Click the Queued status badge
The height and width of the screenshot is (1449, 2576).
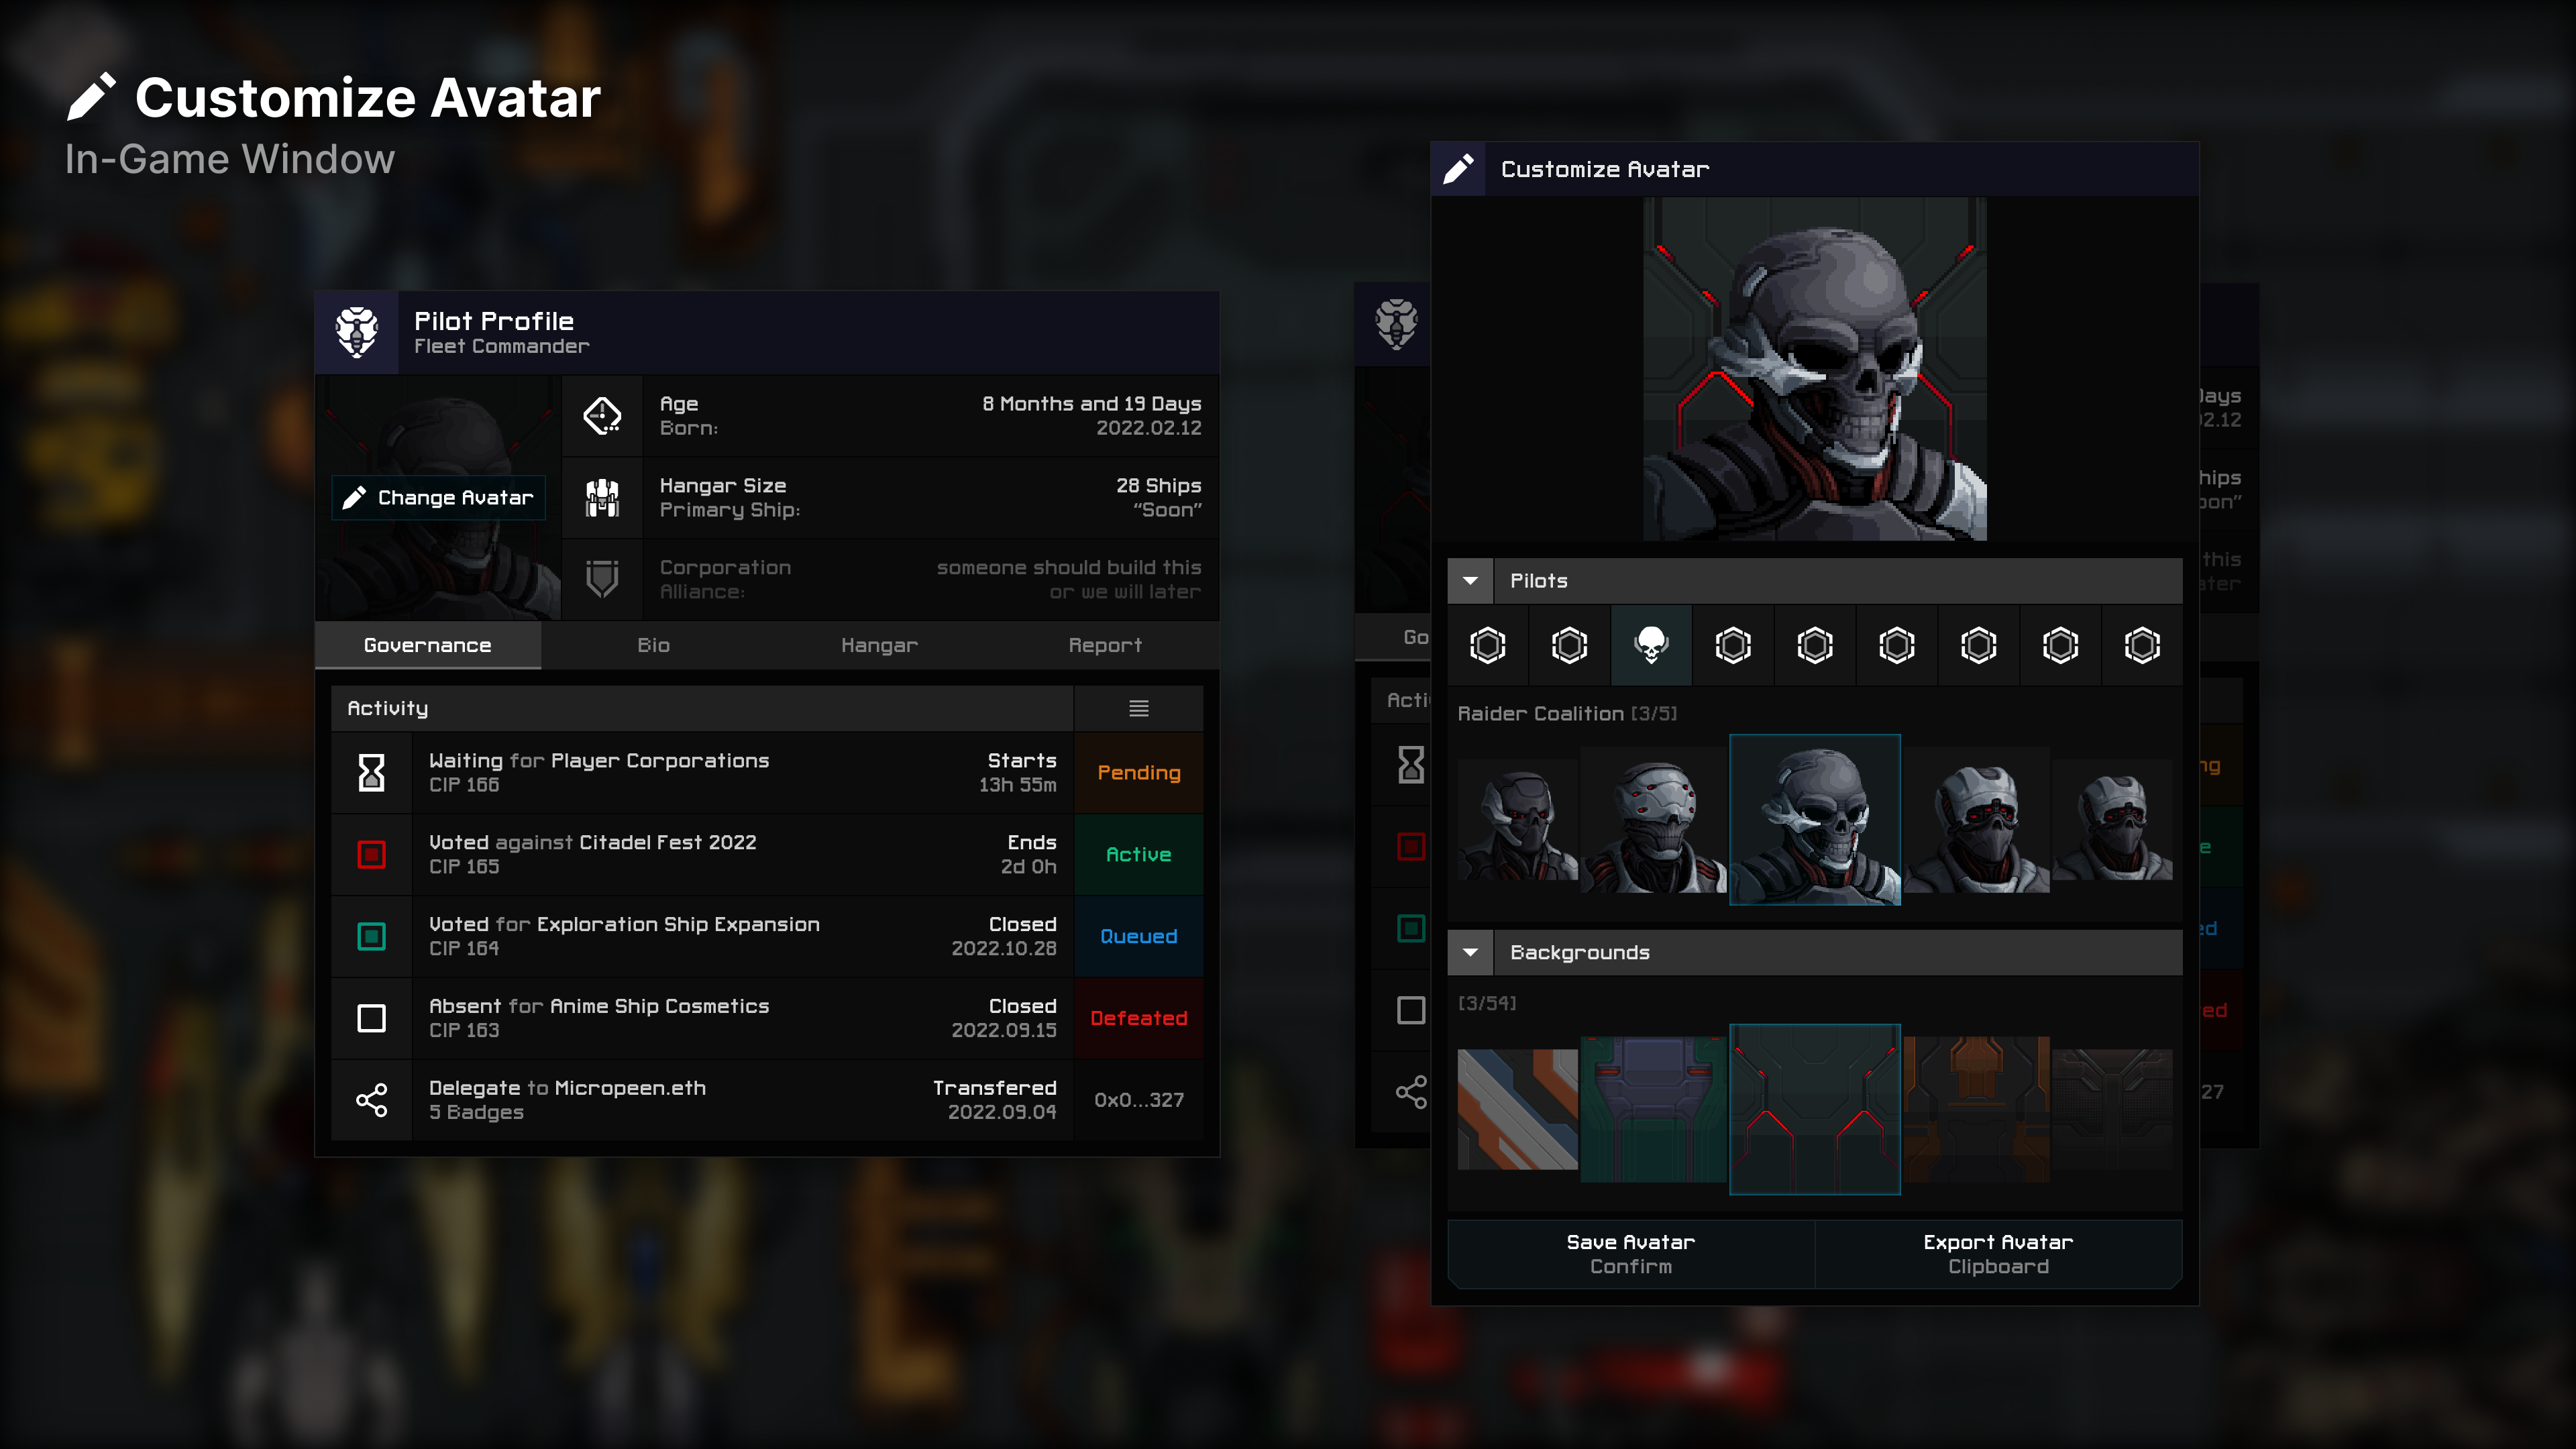[x=1139, y=936]
